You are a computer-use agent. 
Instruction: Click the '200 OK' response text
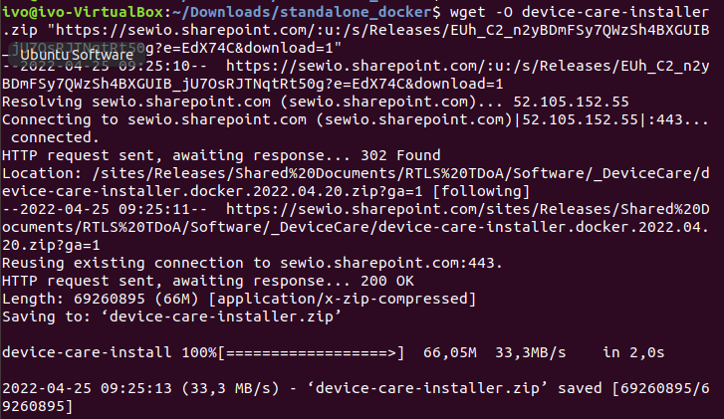point(387,281)
